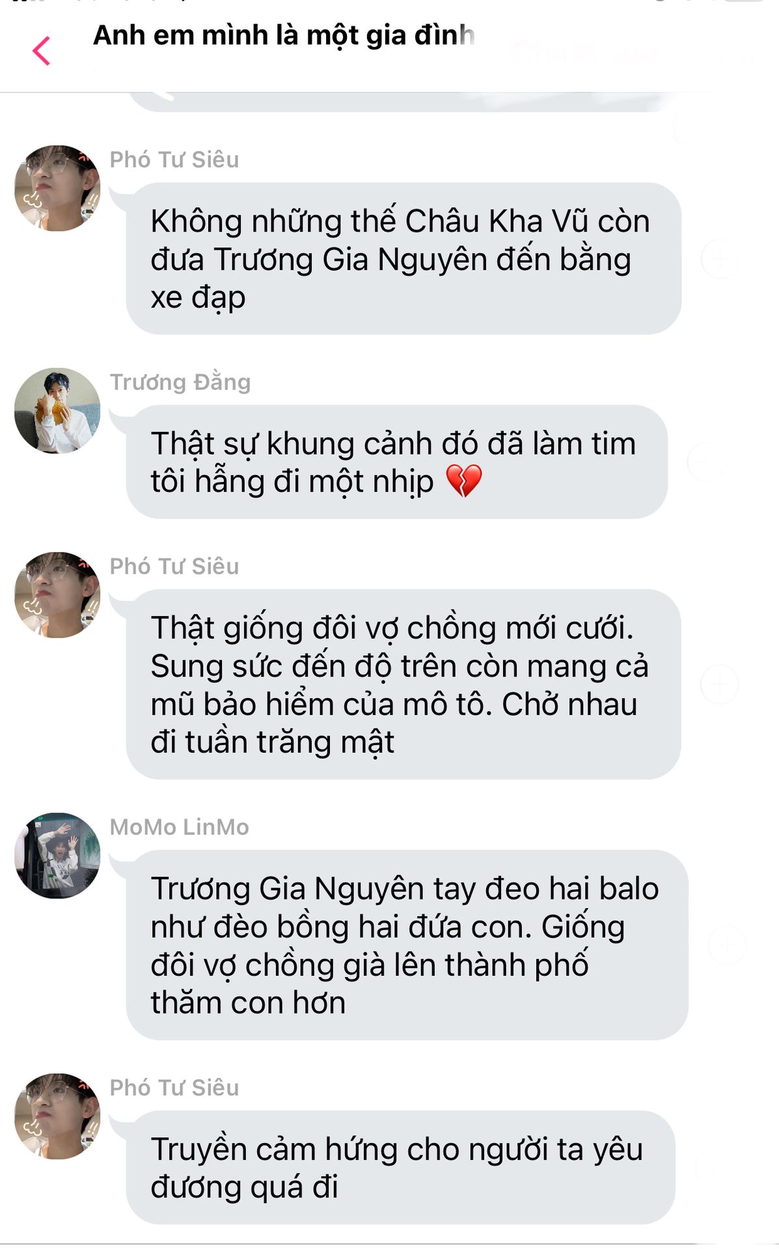Tap the first Phó Tư Siêu sender name
The height and width of the screenshot is (1249, 779).
point(174,159)
